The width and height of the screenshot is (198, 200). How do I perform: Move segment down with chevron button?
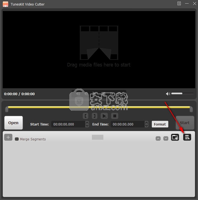coord(166,138)
